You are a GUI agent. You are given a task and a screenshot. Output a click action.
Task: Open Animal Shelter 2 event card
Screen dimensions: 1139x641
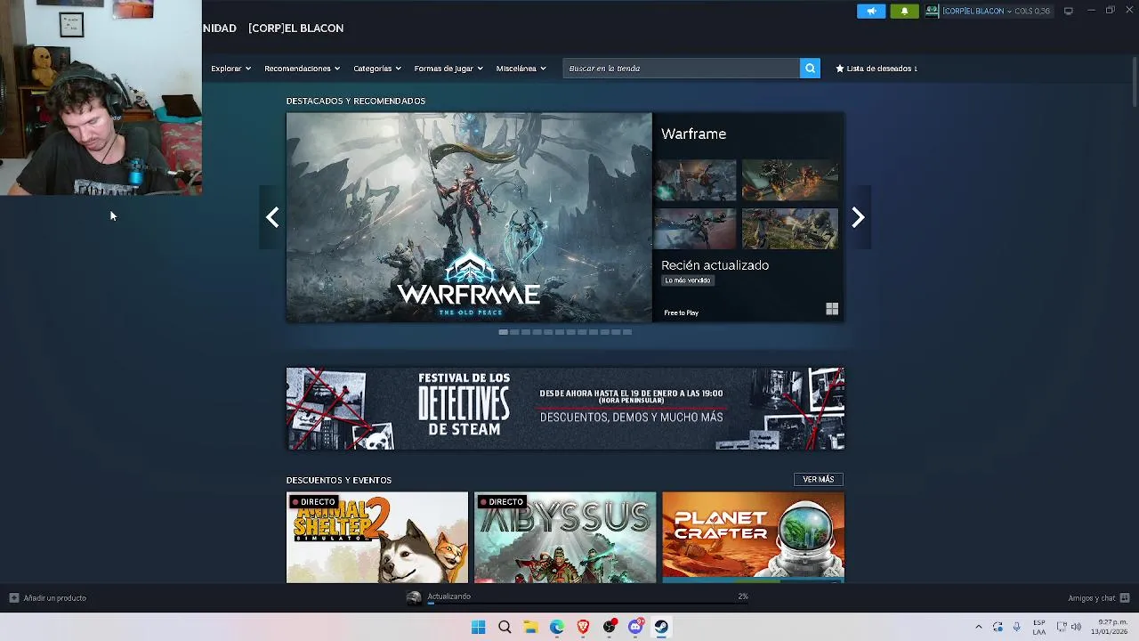pyautogui.click(x=377, y=538)
